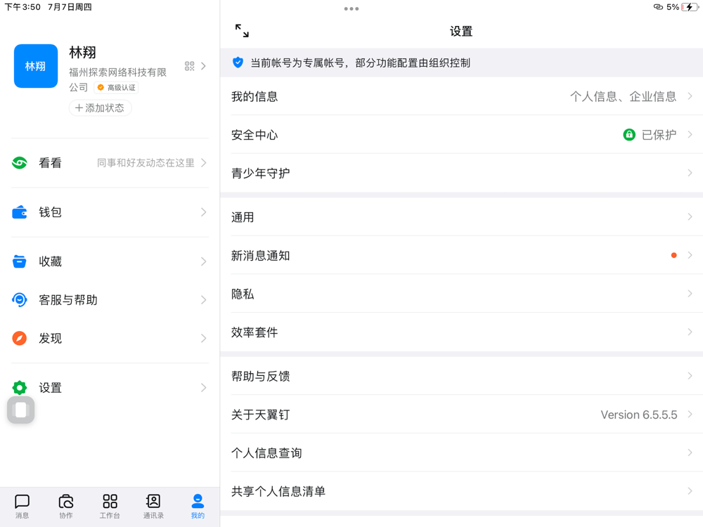
Task: Switch to the 通讯录 contacts tab
Action: (153, 507)
